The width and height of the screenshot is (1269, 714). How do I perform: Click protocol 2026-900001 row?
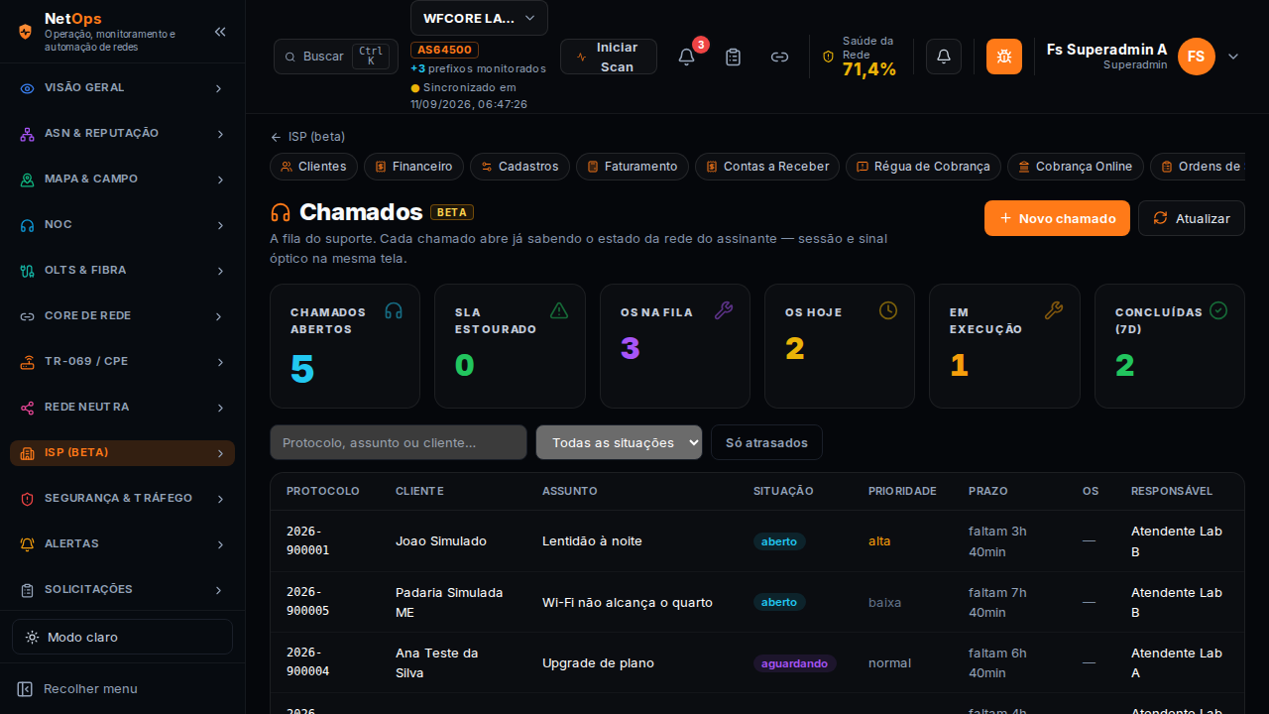coord(756,541)
